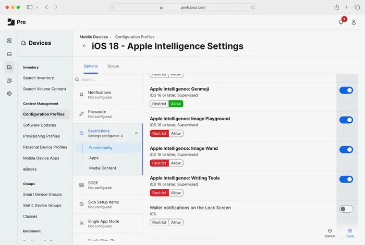Screen dimensions: 365x245
Task: Open the Settings gear icon in left rail
Action: [9, 94]
